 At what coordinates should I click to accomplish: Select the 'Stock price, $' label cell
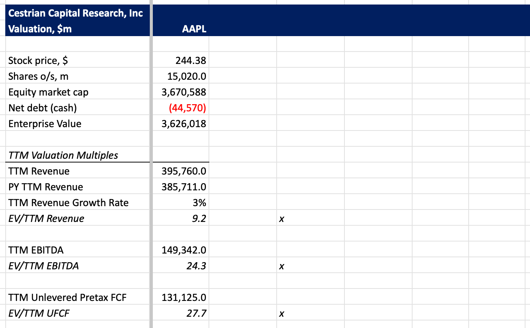38,61
